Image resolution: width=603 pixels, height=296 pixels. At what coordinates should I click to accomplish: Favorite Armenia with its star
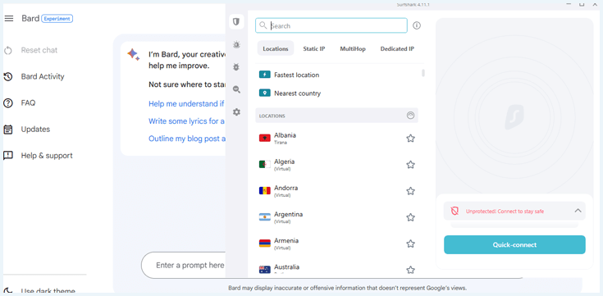[410, 244]
